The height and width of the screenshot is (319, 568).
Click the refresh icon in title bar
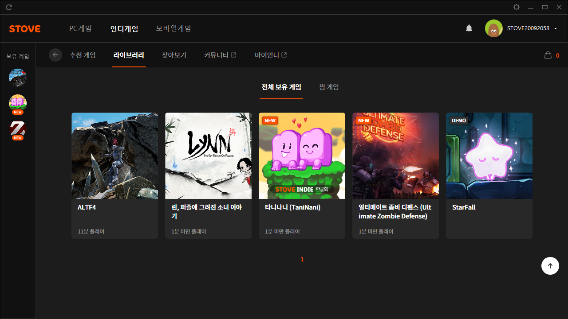[x=9, y=7]
